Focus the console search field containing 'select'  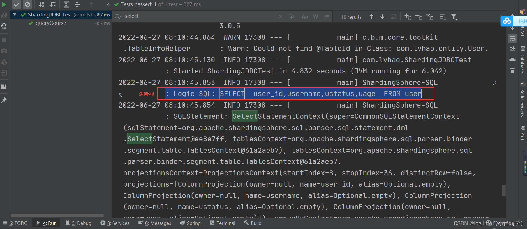pyautogui.click(x=200, y=16)
